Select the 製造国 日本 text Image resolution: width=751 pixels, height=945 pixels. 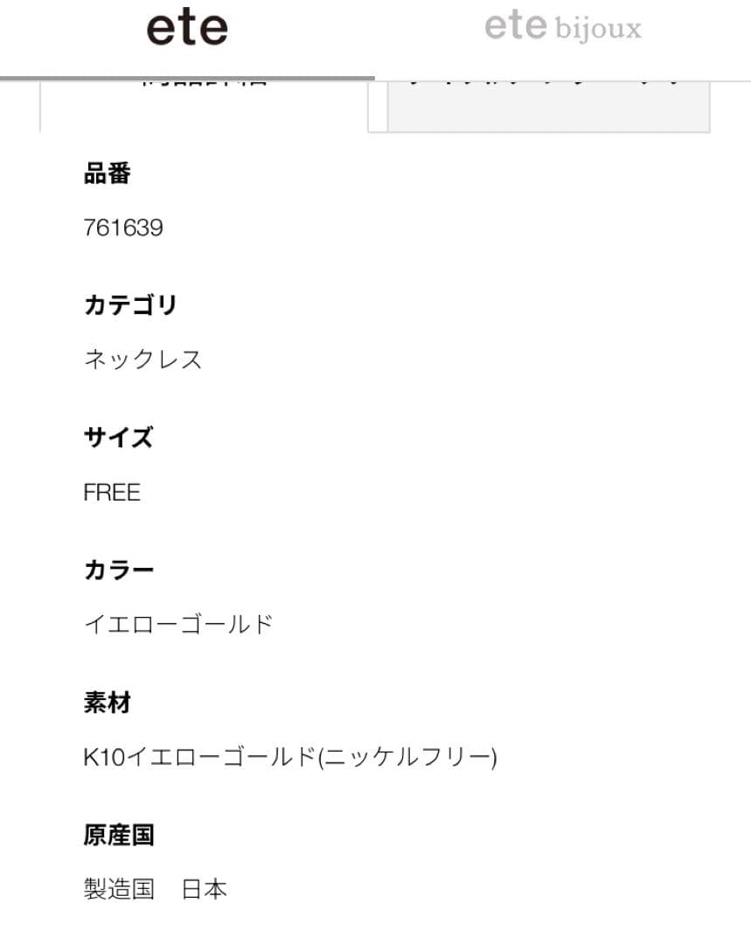click(x=154, y=889)
